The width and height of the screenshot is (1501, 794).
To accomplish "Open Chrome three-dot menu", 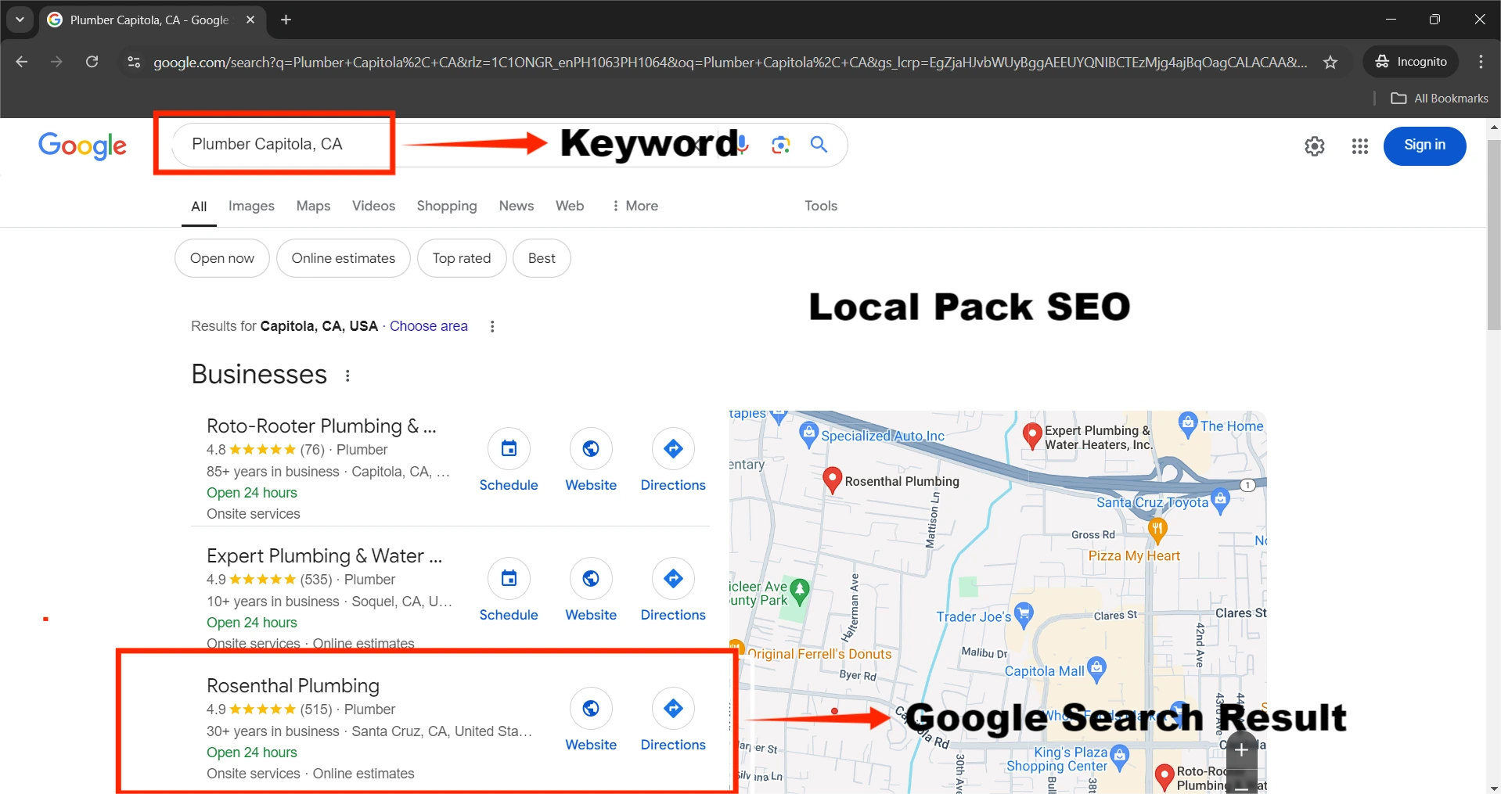I will 1481,62.
